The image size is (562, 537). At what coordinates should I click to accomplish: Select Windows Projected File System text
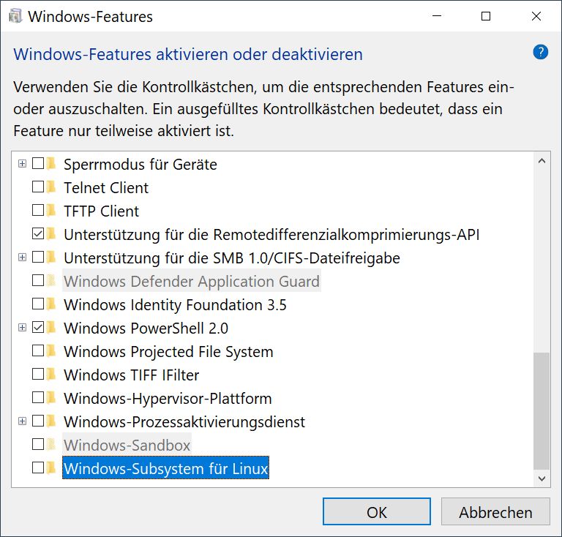[x=168, y=351]
